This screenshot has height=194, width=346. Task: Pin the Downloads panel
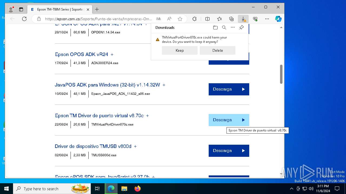tap(241, 27)
